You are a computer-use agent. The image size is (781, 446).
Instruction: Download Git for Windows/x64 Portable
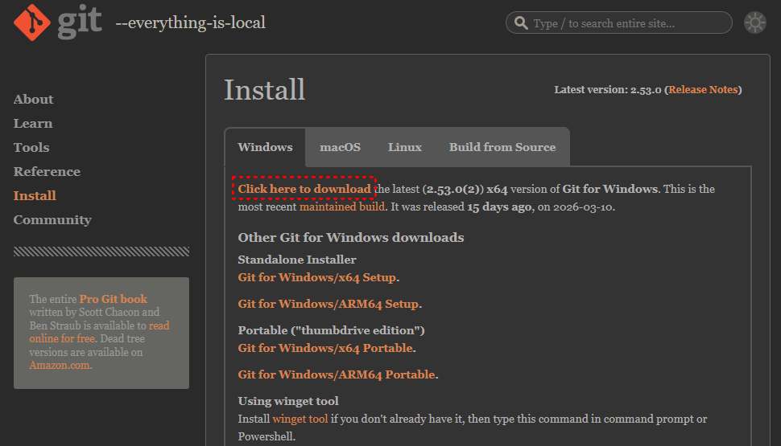tap(325, 348)
